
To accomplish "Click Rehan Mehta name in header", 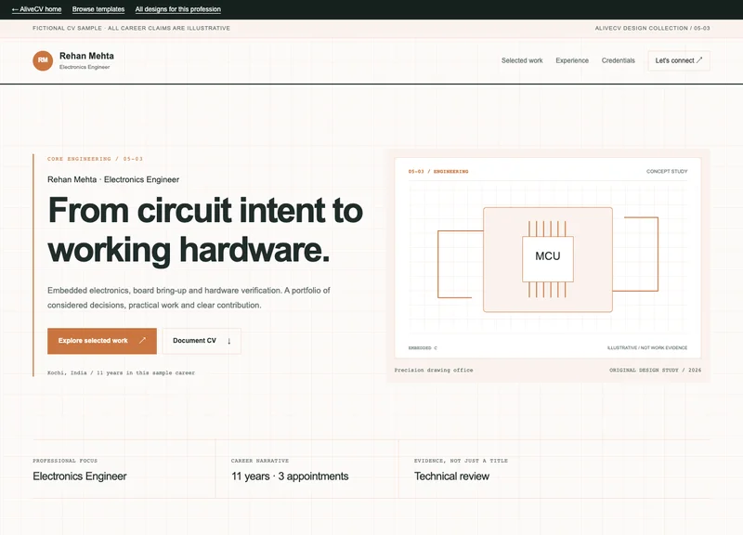I will coord(86,56).
